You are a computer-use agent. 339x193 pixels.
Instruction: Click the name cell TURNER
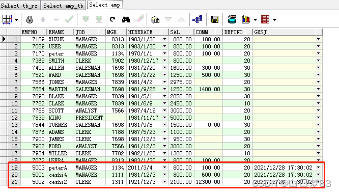coord(61,125)
